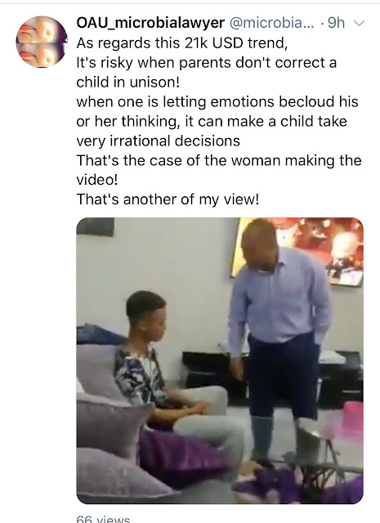The width and height of the screenshot is (380, 523).
Task: Click 'It's risky when parents' tweet line
Action: click(x=207, y=63)
